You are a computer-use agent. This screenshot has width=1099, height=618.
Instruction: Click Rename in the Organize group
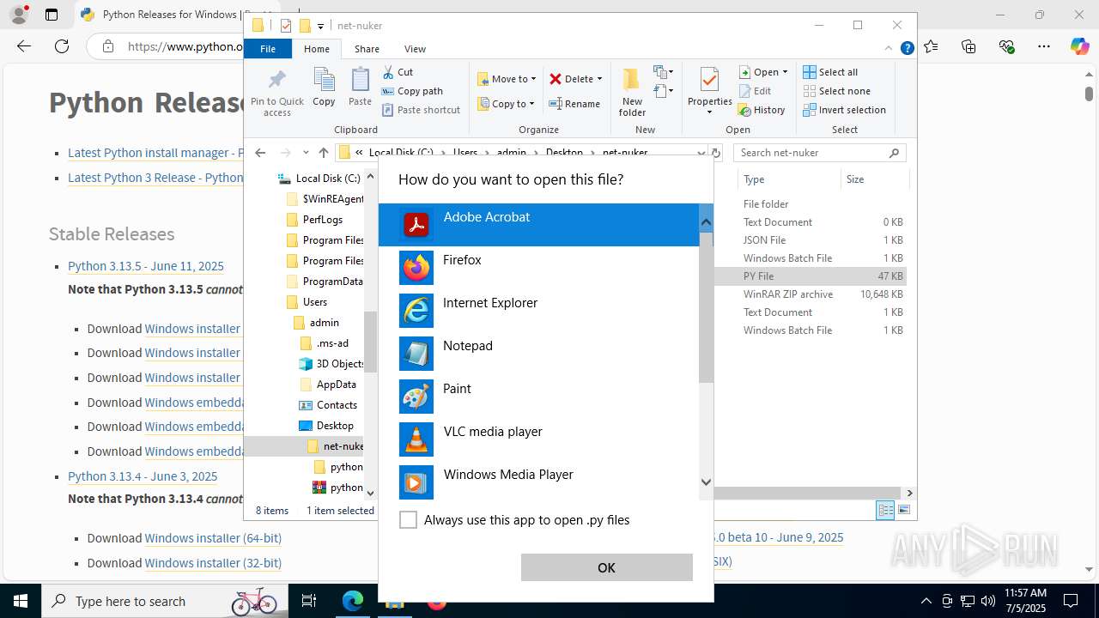tap(574, 104)
